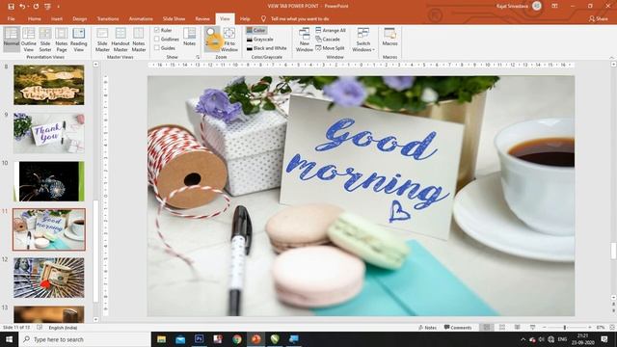Open the Slide Master view

(x=102, y=40)
